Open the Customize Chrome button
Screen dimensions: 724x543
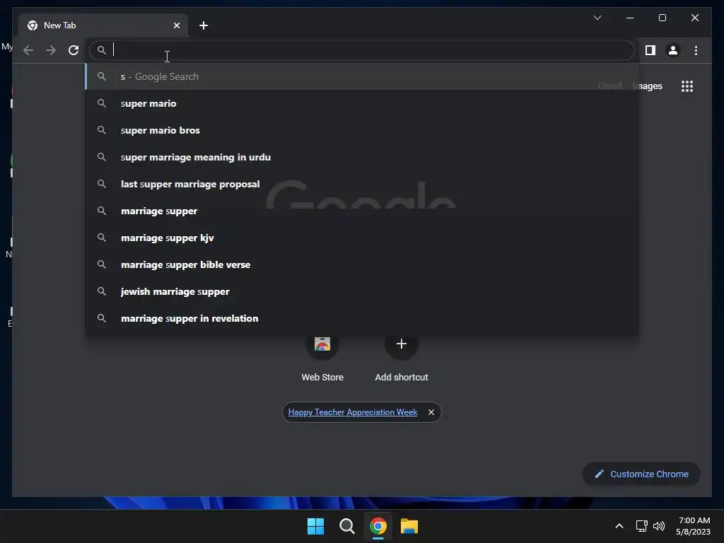641,474
